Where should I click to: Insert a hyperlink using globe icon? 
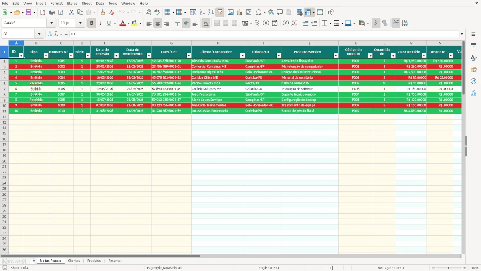tap(271, 12)
